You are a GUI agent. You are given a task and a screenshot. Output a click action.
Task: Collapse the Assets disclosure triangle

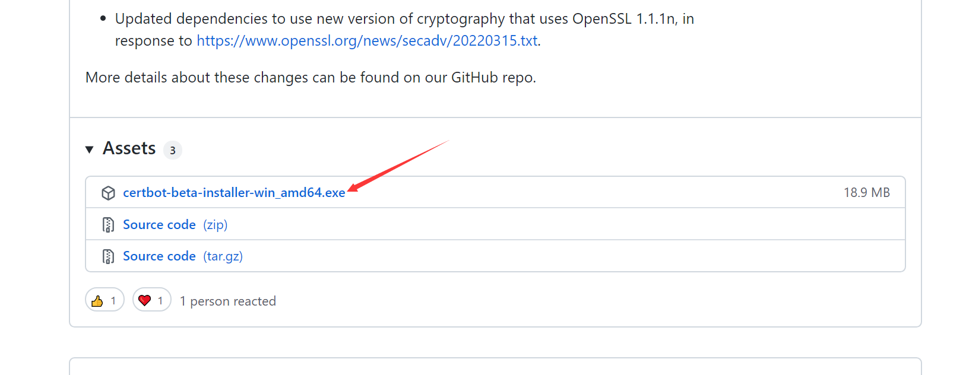[x=90, y=149]
